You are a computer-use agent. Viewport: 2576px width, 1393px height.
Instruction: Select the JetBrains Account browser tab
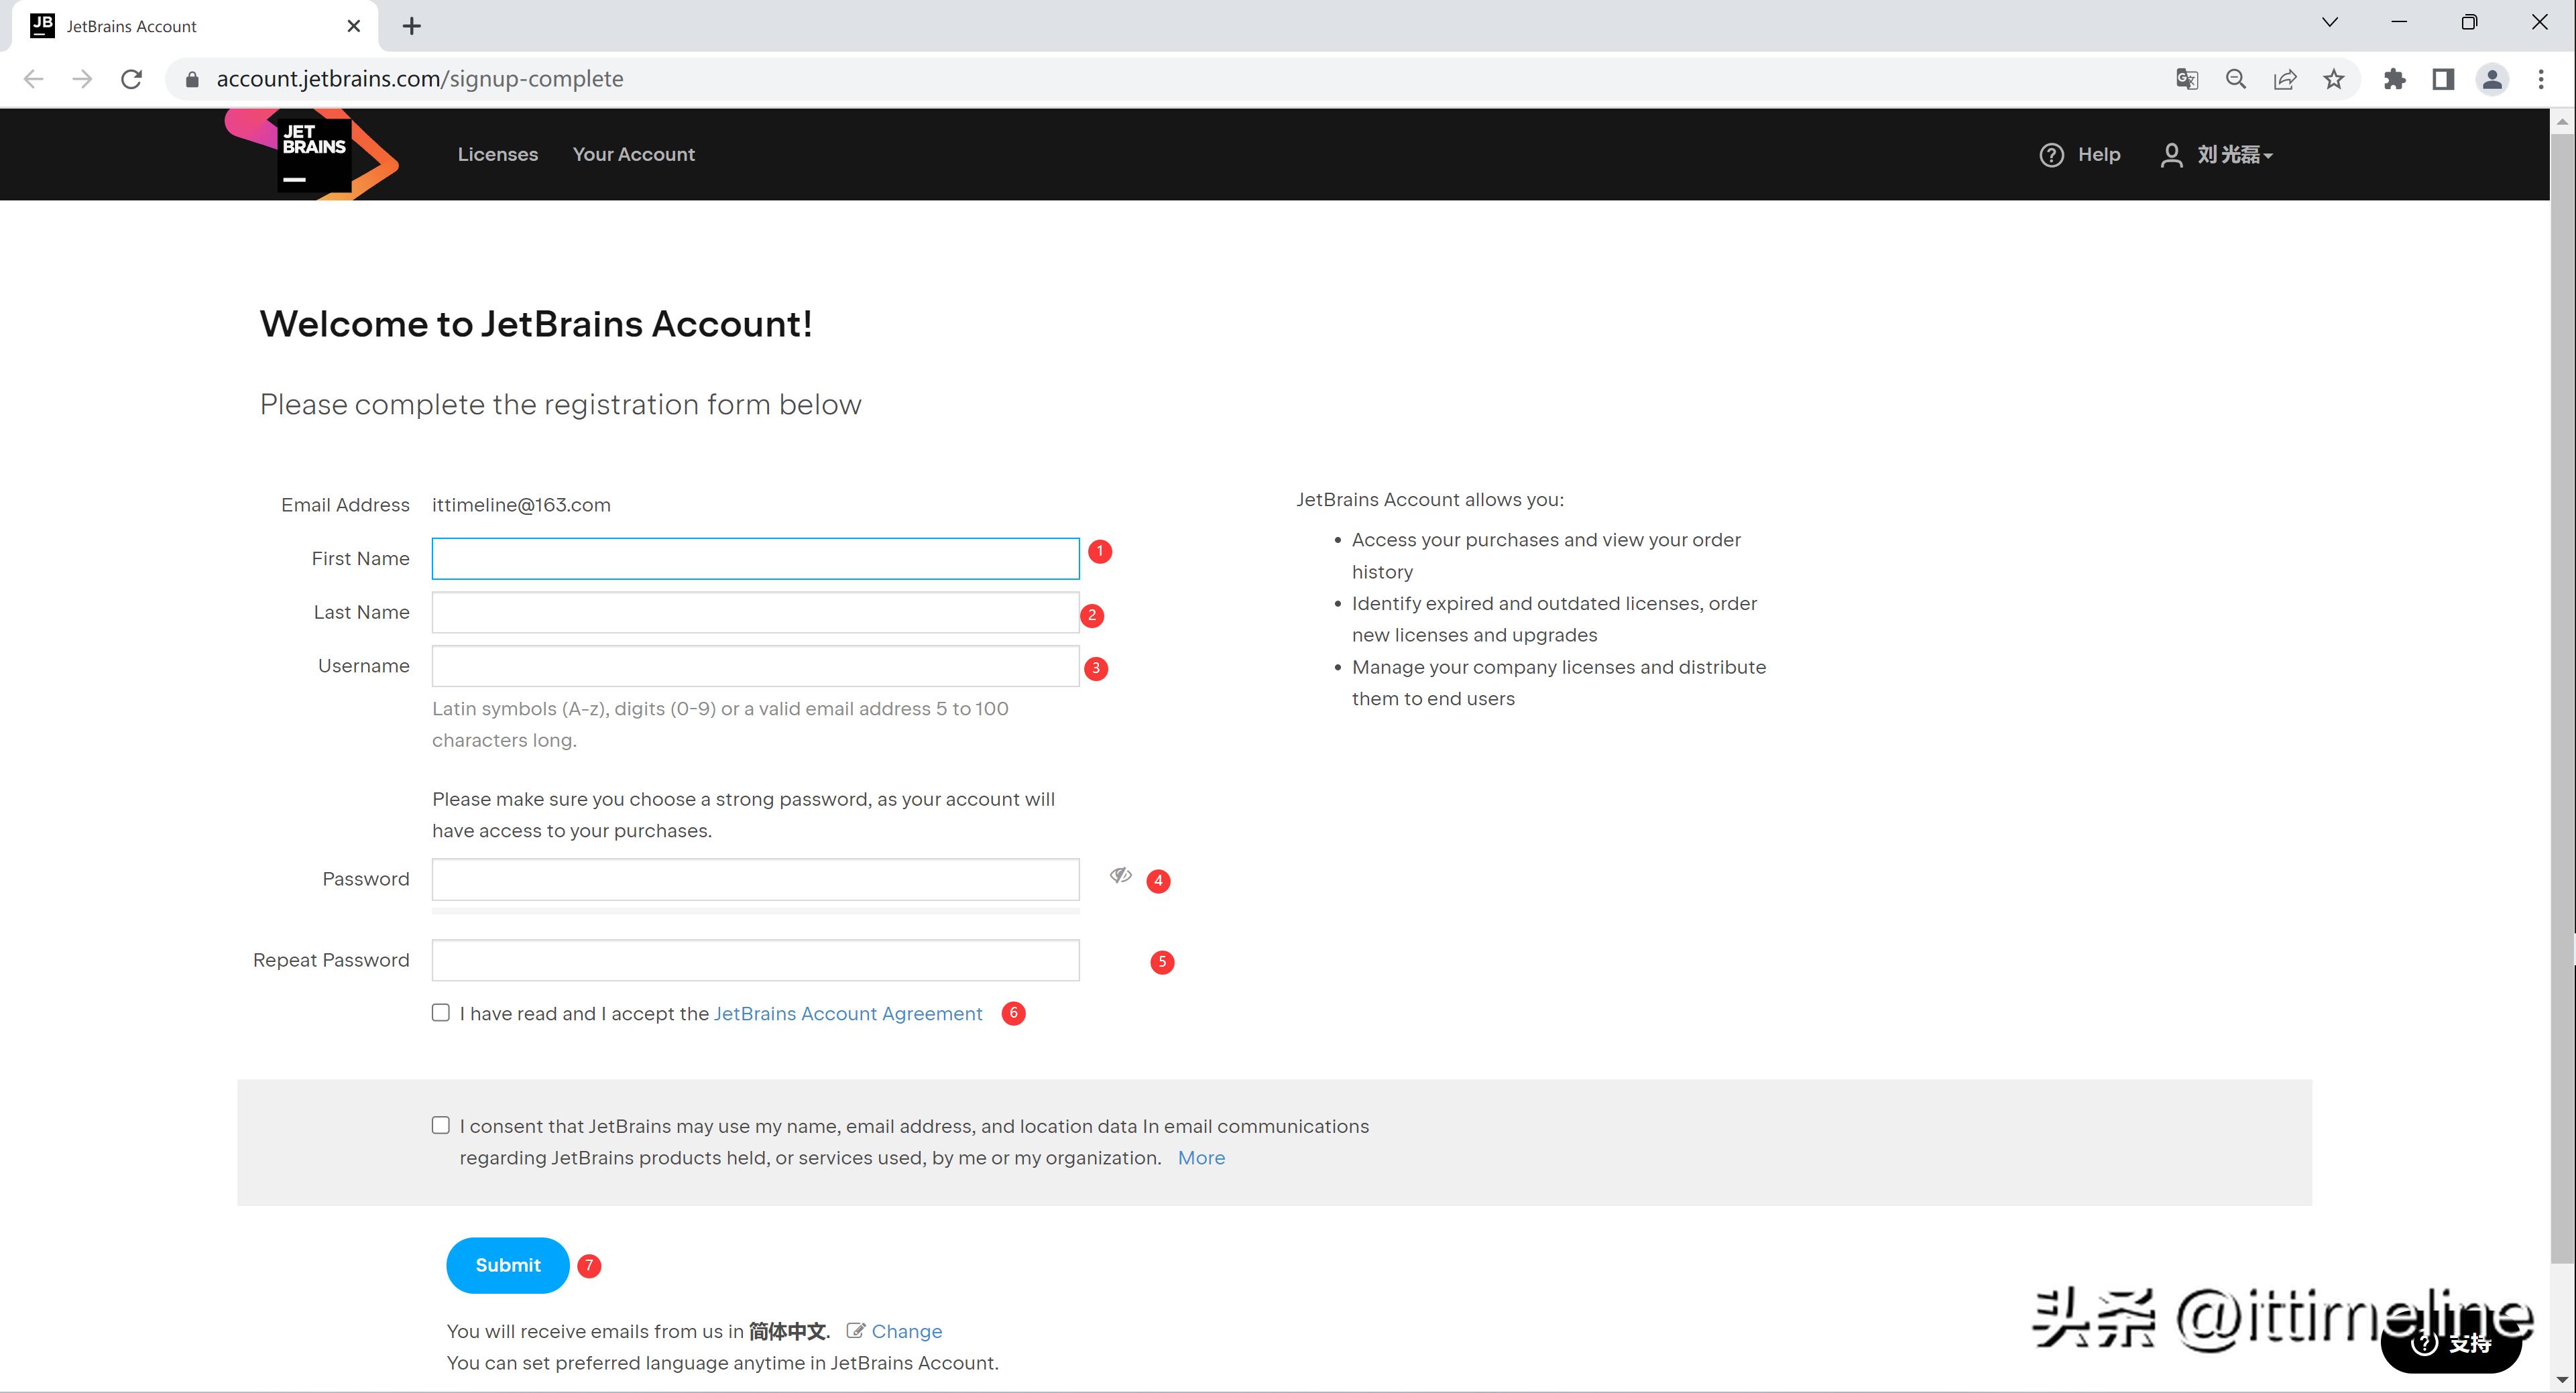click(195, 26)
